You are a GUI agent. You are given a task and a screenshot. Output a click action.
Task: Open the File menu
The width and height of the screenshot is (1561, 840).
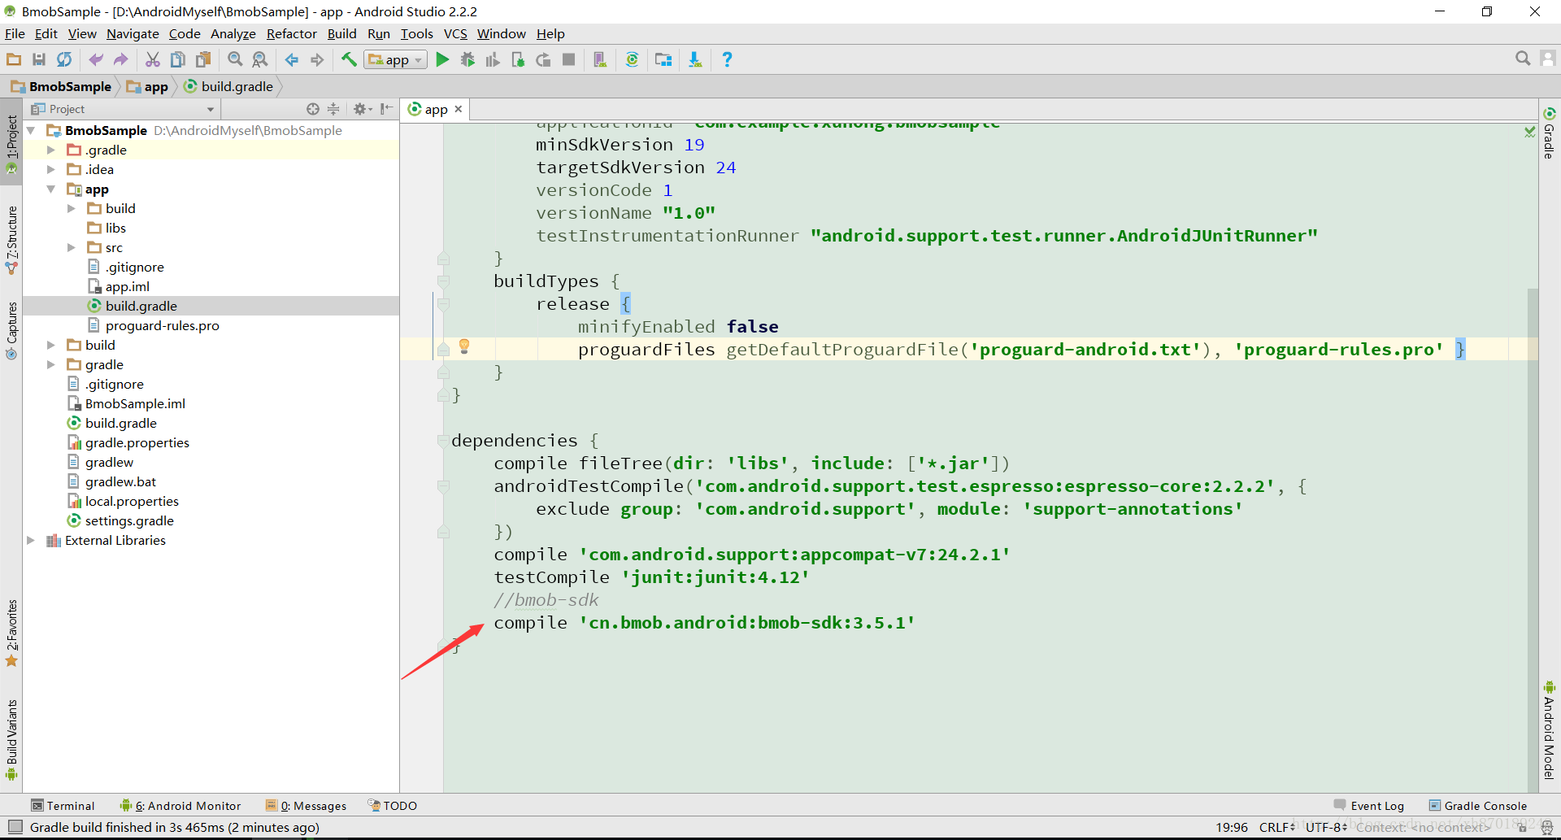point(15,33)
